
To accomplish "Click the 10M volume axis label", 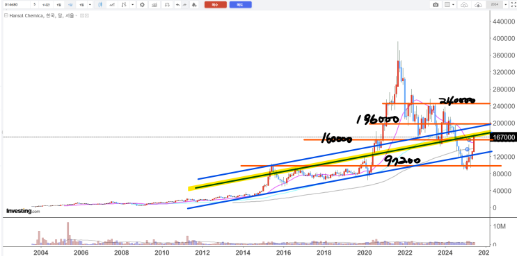I will (500, 227).
